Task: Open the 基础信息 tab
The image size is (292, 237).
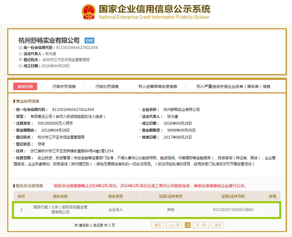Action: coord(25,86)
